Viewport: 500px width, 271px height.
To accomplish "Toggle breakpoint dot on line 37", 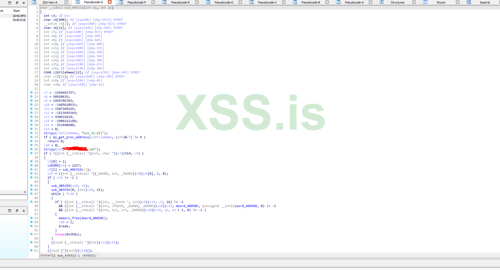I will pos(31,153).
